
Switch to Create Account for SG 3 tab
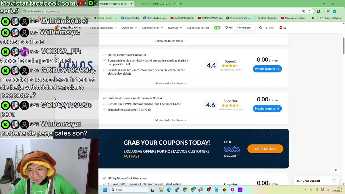click(156, 4)
